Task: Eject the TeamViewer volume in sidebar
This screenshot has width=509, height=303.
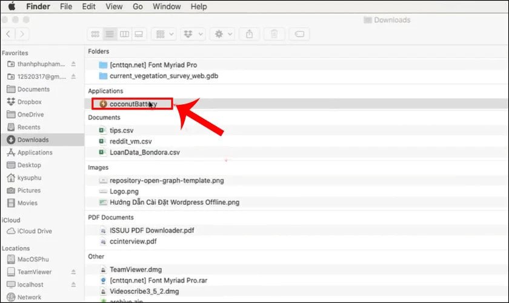Action: pos(73,272)
